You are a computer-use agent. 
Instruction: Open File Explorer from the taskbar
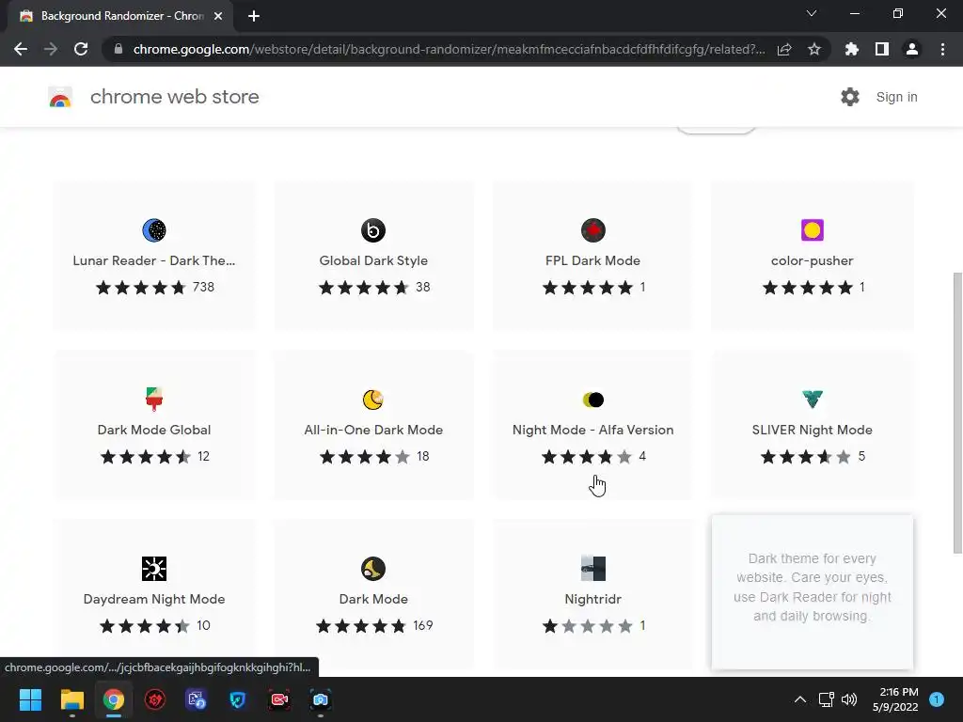(71, 699)
